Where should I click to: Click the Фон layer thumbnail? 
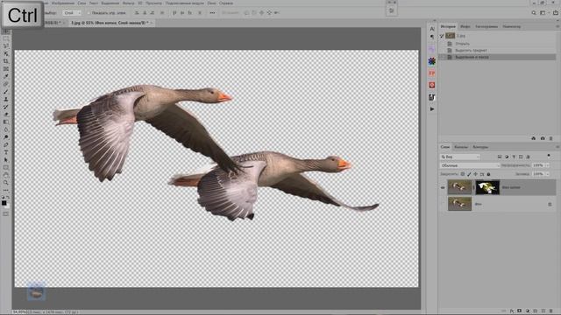459,204
